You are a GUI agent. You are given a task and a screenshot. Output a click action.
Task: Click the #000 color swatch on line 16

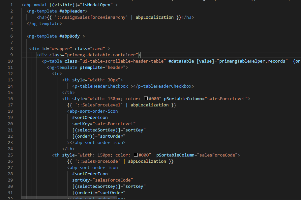tap(146, 99)
